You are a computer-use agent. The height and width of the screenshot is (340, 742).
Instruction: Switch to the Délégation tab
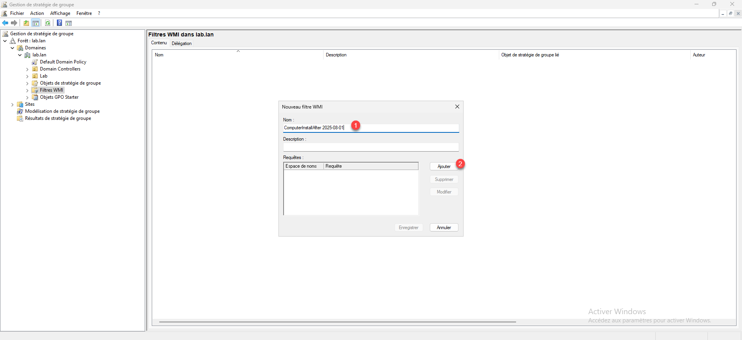(x=182, y=43)
